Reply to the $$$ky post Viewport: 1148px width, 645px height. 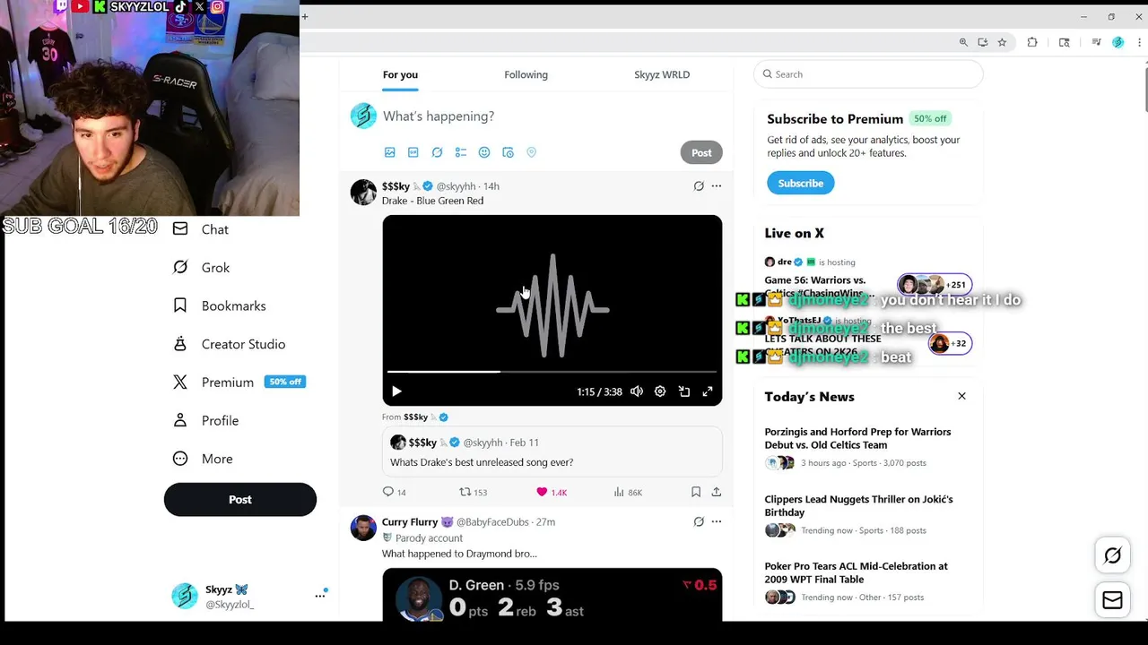pos(395,492)
